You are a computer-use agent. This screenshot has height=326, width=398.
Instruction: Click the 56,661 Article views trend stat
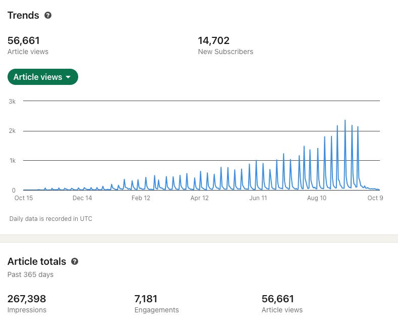[x=28, y=45]
